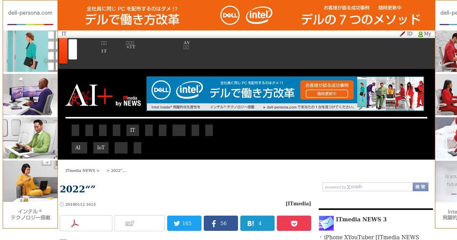457x240 pixels.
Task: Click the mail icon beside ITmedia NEWS 3
Action: 326,223
